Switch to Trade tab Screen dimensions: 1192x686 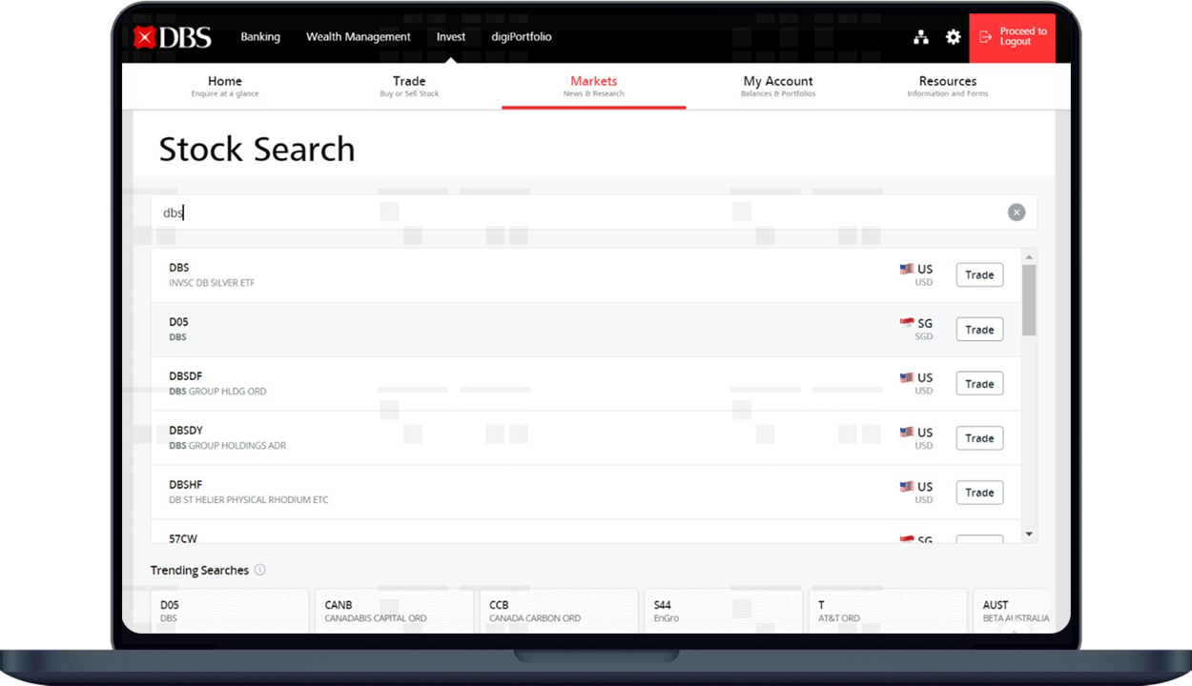coord(409,86)
